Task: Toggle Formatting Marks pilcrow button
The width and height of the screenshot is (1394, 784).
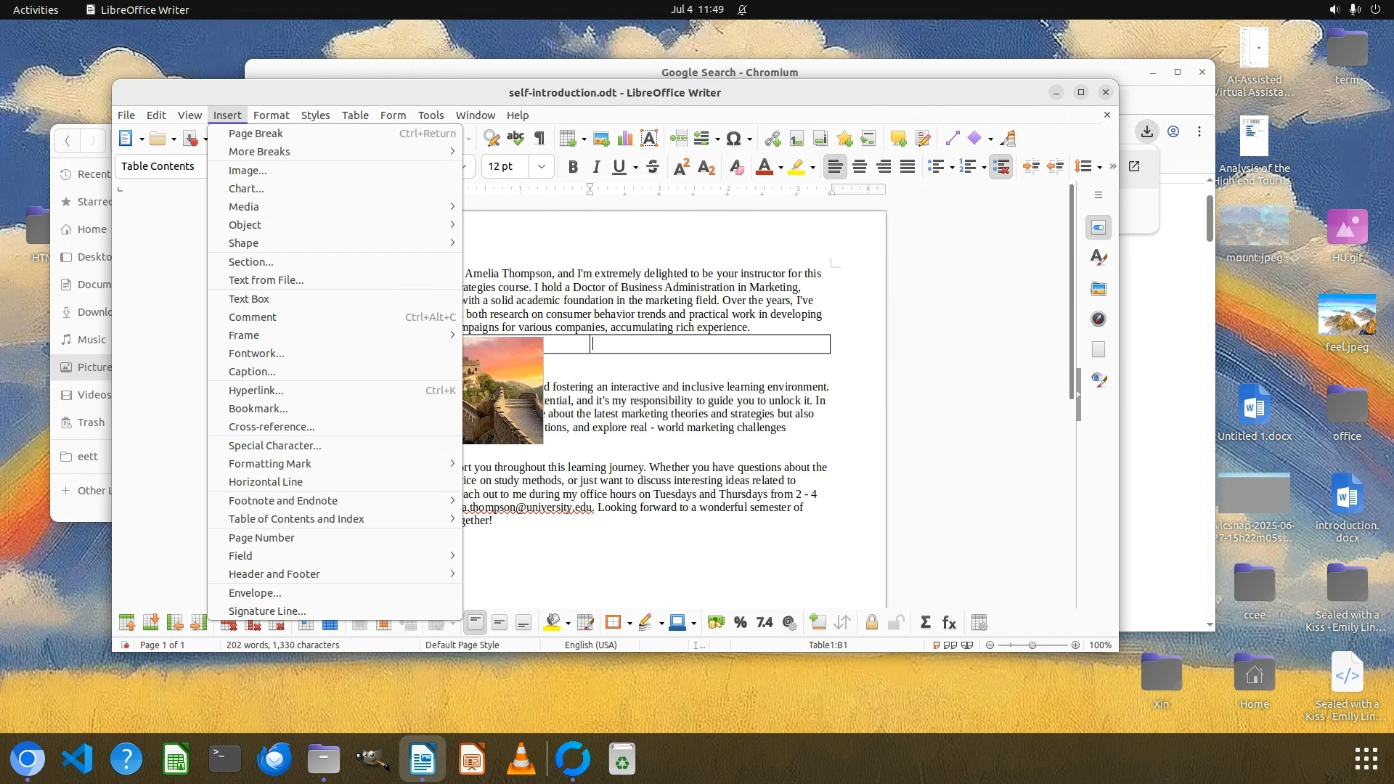Action: click(539, 139)
